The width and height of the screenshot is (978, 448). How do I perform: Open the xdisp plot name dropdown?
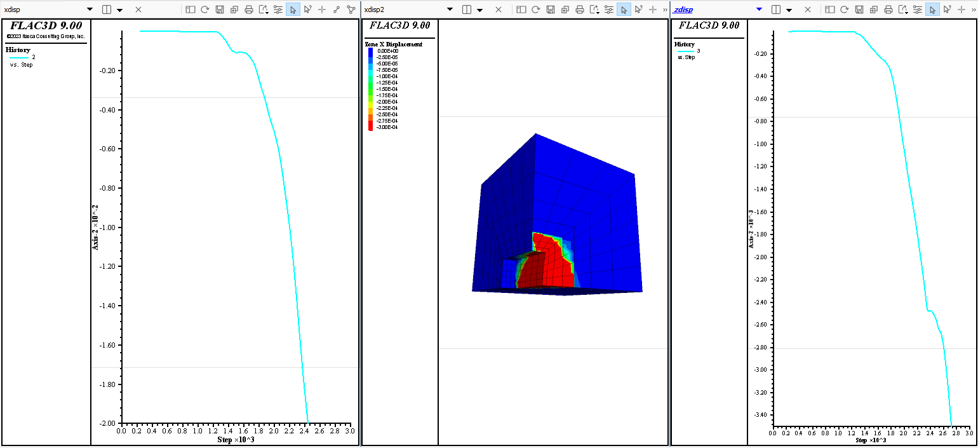click(x=90, y=10)
